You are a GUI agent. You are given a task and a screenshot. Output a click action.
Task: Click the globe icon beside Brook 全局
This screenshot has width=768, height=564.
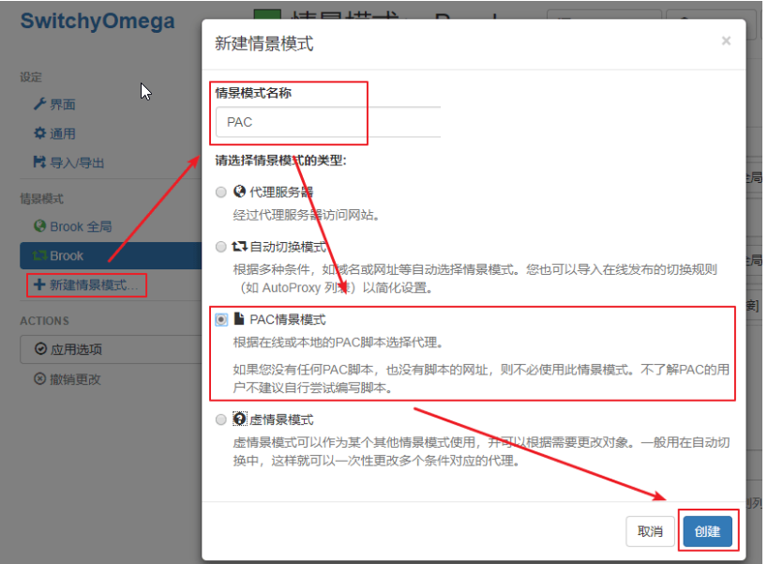[39, 226]
